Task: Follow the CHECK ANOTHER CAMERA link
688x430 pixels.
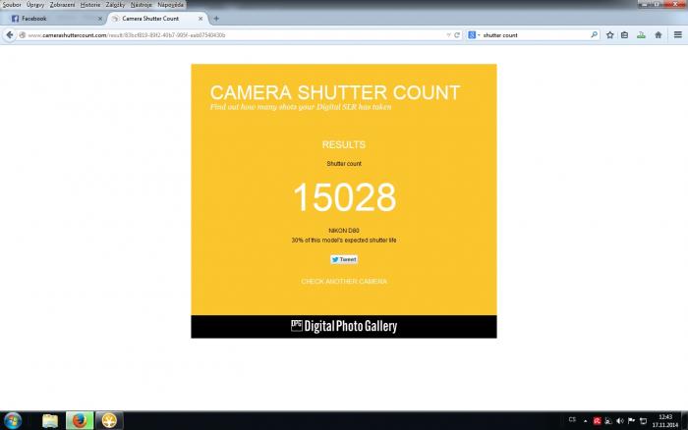Action: click(344, 282)
